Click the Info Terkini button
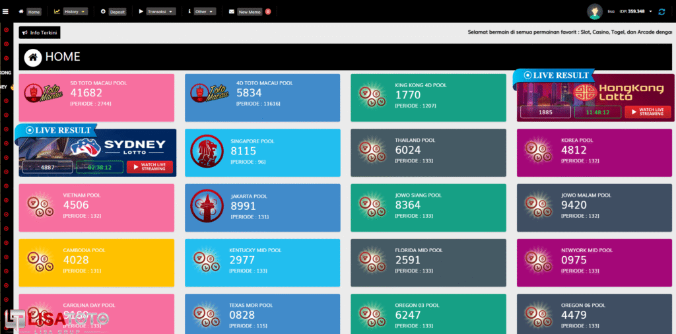Viewport: 676px width, 334px height. pos(40,32)
